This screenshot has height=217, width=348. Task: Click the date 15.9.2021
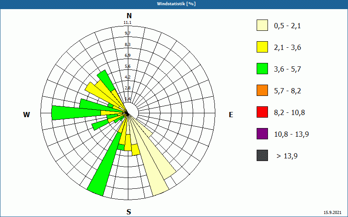(332, 213)
